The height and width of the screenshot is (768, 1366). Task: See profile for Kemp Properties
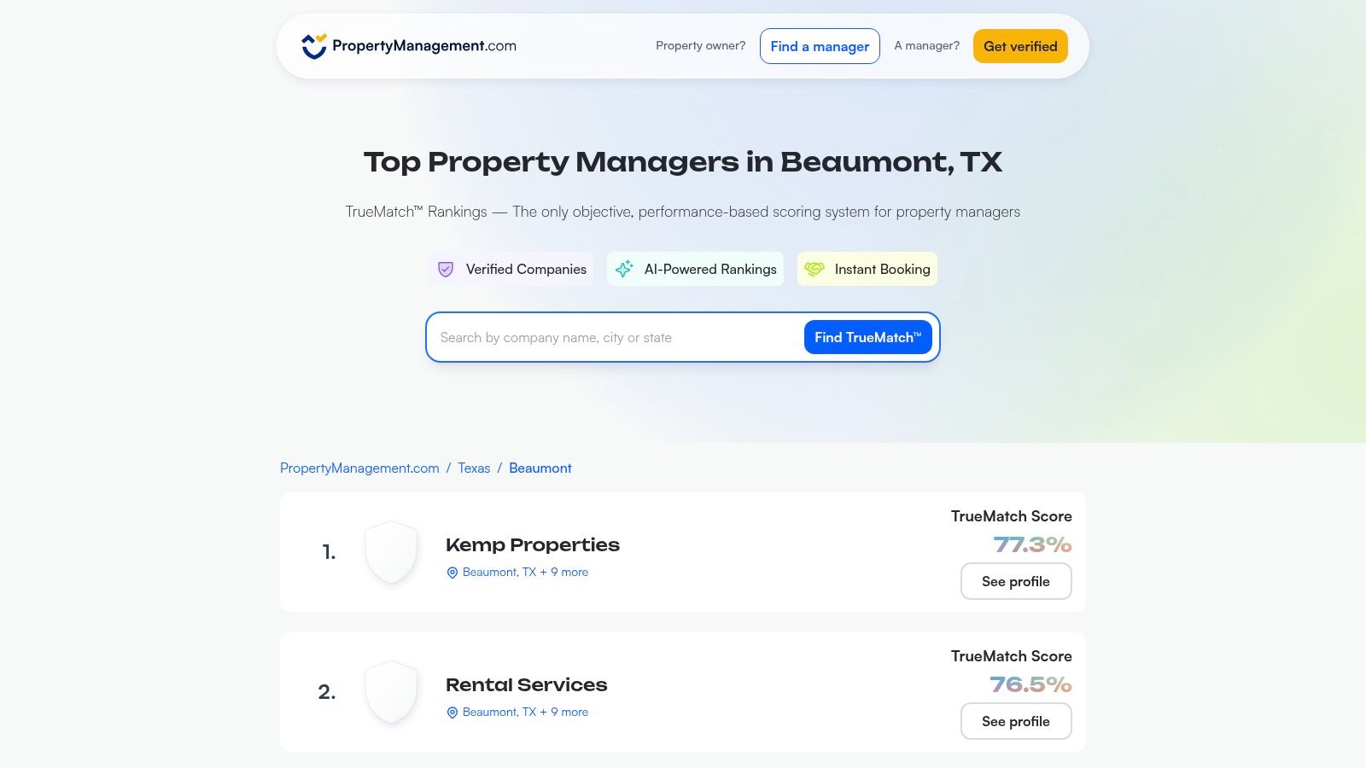1016,581
